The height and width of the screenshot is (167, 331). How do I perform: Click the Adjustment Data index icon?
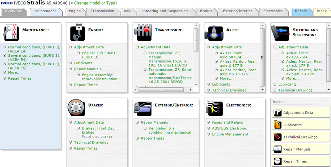(x=278, y=113)
